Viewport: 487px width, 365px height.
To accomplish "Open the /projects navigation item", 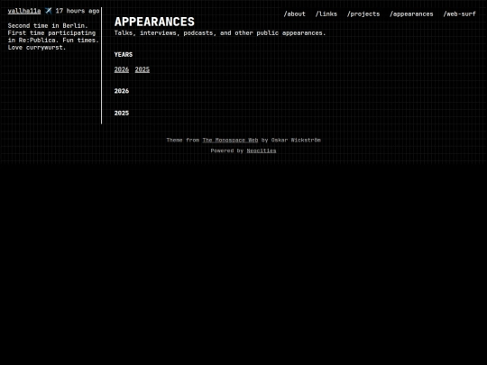I will click(x=363, y=14).
